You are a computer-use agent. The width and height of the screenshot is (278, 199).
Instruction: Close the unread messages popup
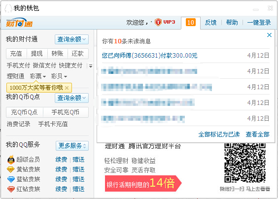(269, 35)
